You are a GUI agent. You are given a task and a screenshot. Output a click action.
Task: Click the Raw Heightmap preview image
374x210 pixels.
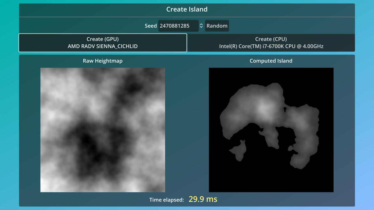coord(103,129)
